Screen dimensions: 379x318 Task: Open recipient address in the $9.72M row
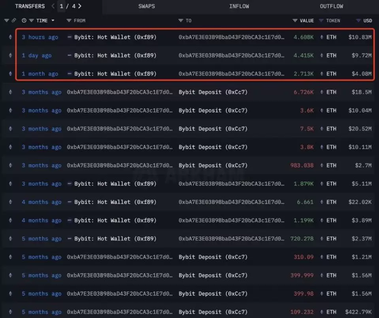pyautogui.click(x=232, y=56)
